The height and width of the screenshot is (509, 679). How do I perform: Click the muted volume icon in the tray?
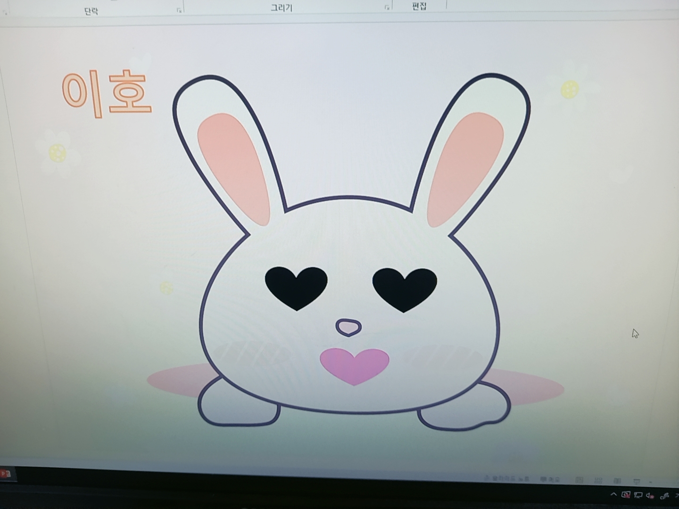650,495
